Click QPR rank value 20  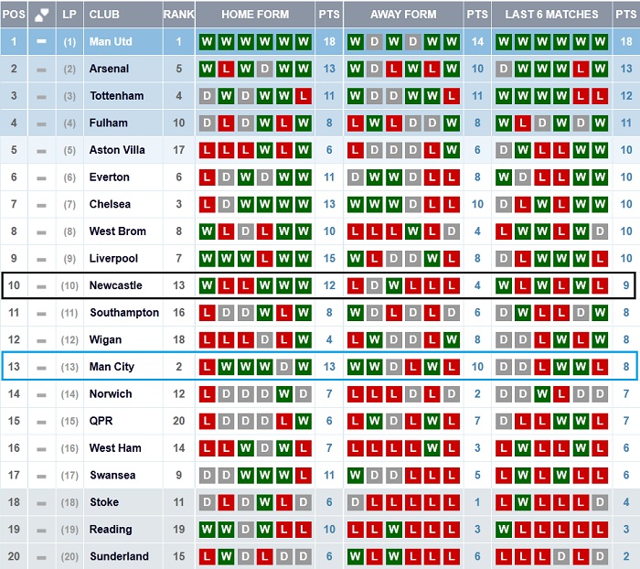point(179,421)
